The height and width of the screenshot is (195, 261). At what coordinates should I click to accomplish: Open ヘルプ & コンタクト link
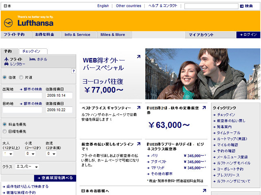pyautogui.click(x=163, y=6)
